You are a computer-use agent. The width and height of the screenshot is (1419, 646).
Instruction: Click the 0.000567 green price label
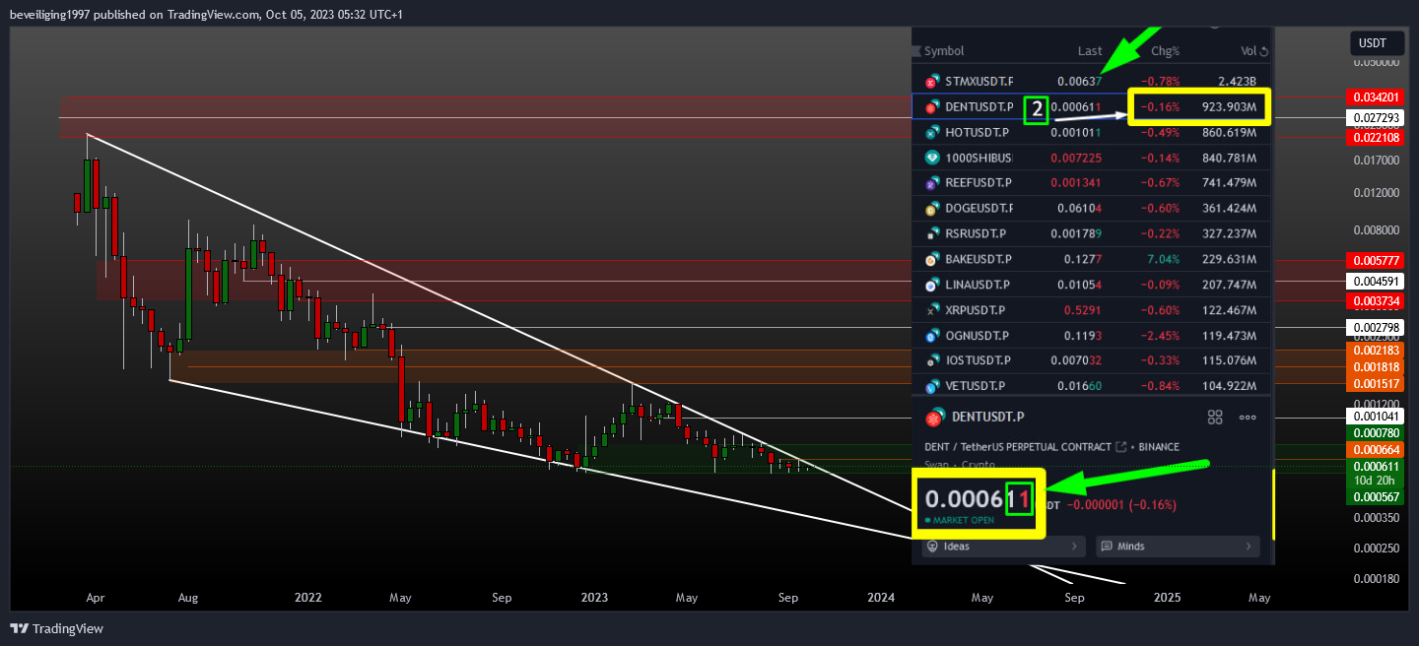point(1375,496)
